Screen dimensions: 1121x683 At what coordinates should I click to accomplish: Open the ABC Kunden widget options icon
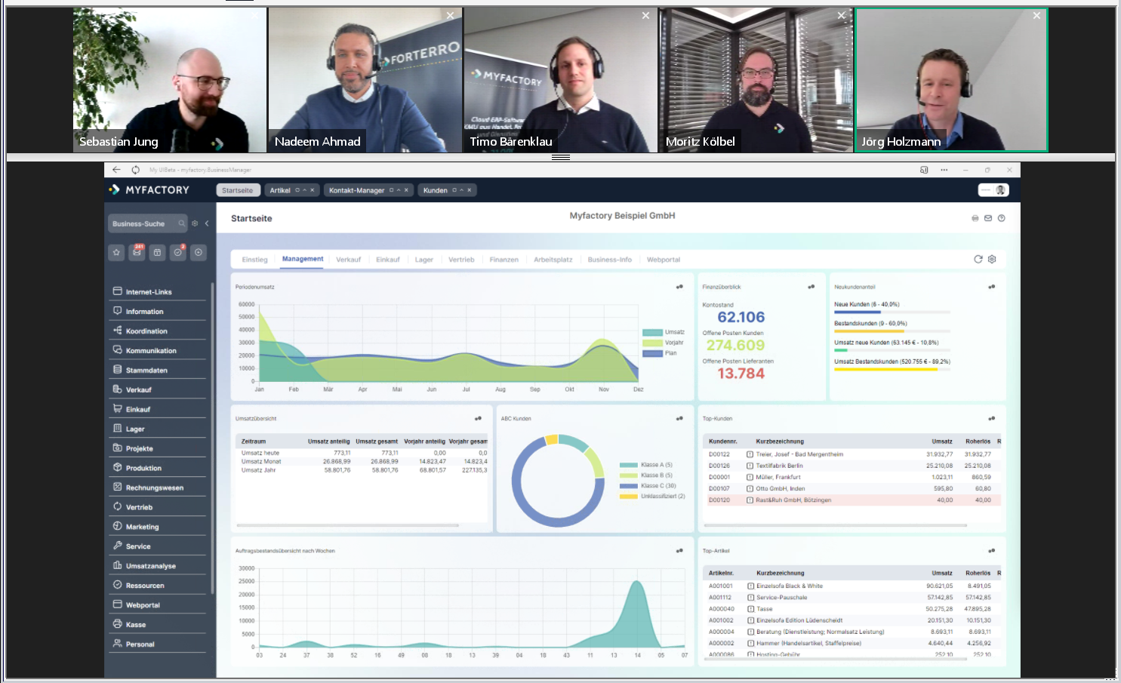pos(679,418)
